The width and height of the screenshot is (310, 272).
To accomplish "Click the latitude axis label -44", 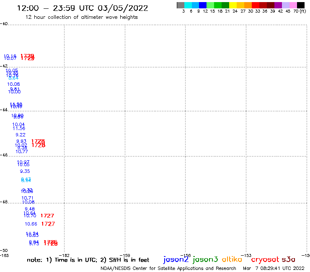I will pos(4,110).
